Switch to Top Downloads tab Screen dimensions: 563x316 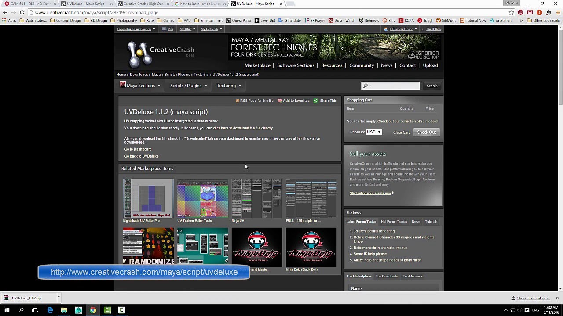[386, 276]
